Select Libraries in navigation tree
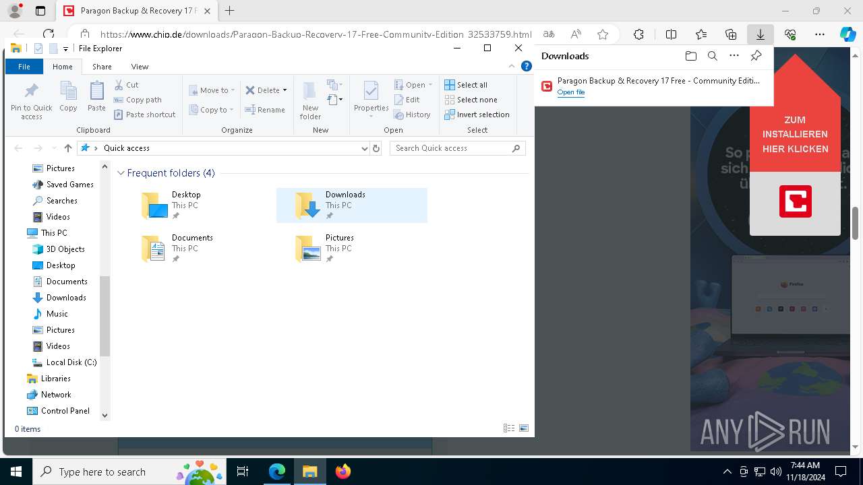This screenshot has width=863, height=485. (x=48, y=379)
